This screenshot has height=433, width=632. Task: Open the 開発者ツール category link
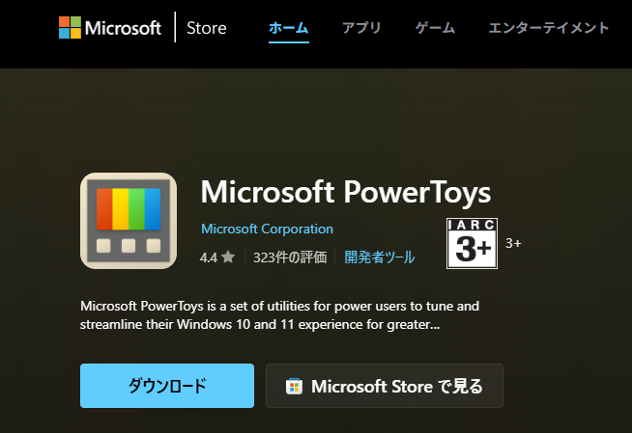click(379, 257)
